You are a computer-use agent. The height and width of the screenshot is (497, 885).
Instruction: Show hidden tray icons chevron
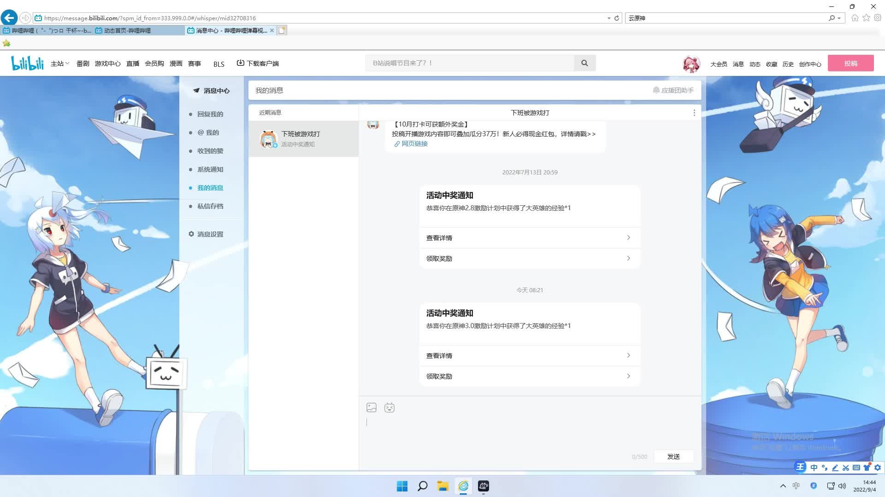click(783, 486)
